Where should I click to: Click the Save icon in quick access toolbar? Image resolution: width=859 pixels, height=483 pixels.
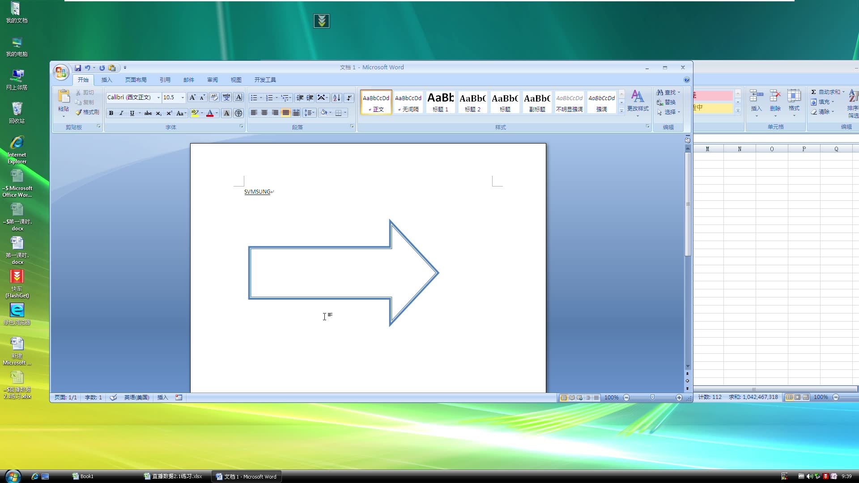point(78,68)
